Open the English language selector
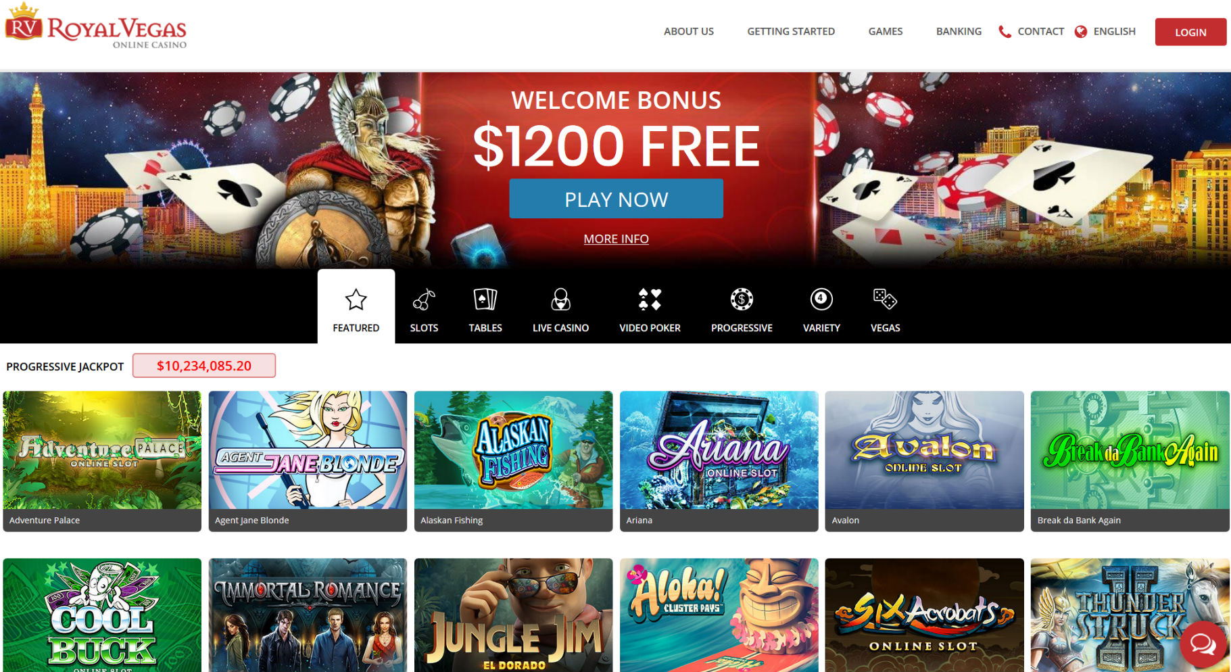1231x672 pixels. (1105, 31)
